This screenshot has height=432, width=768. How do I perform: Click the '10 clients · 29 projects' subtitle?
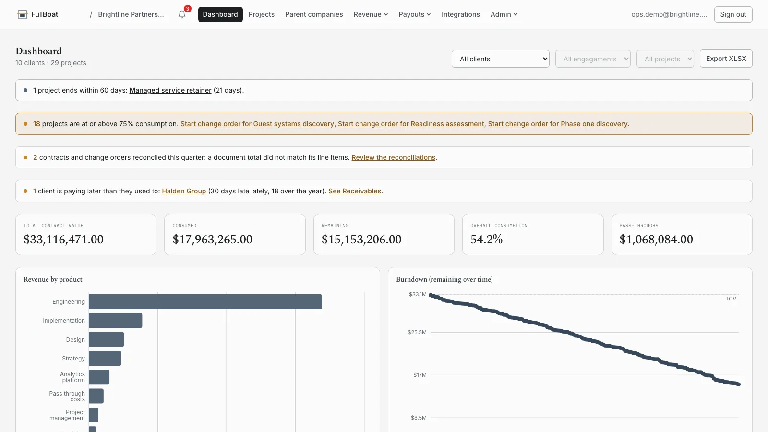[x=51, y=63]
